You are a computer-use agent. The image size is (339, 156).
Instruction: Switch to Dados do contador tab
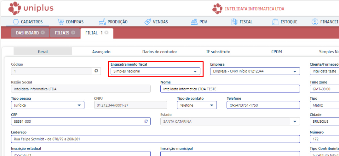click(x=160, y=52)
